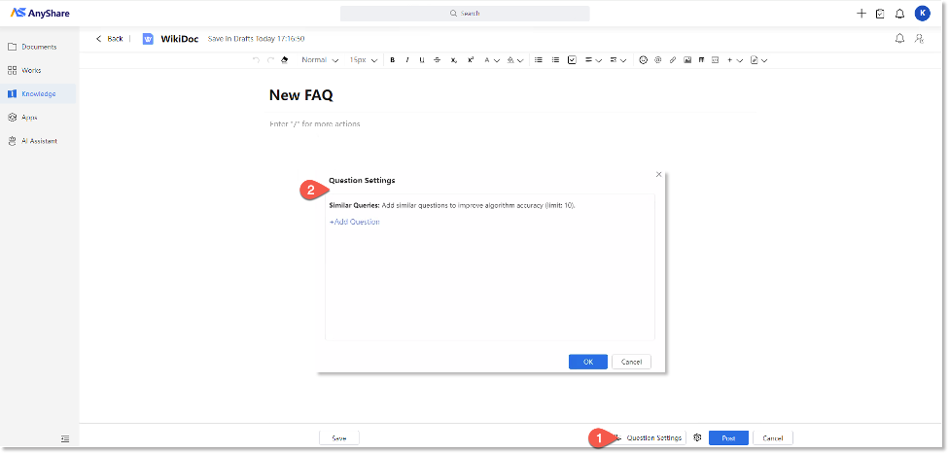Insert a checkbox task list
Screen dimensions: 949x453
[572, 60]
